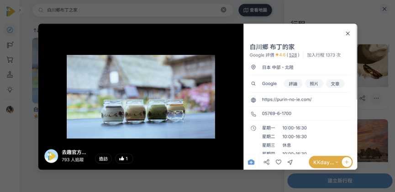Open the Google review count 528
Image resolution: width=395 pixels, height=192 pixels.
pos(294,55)
